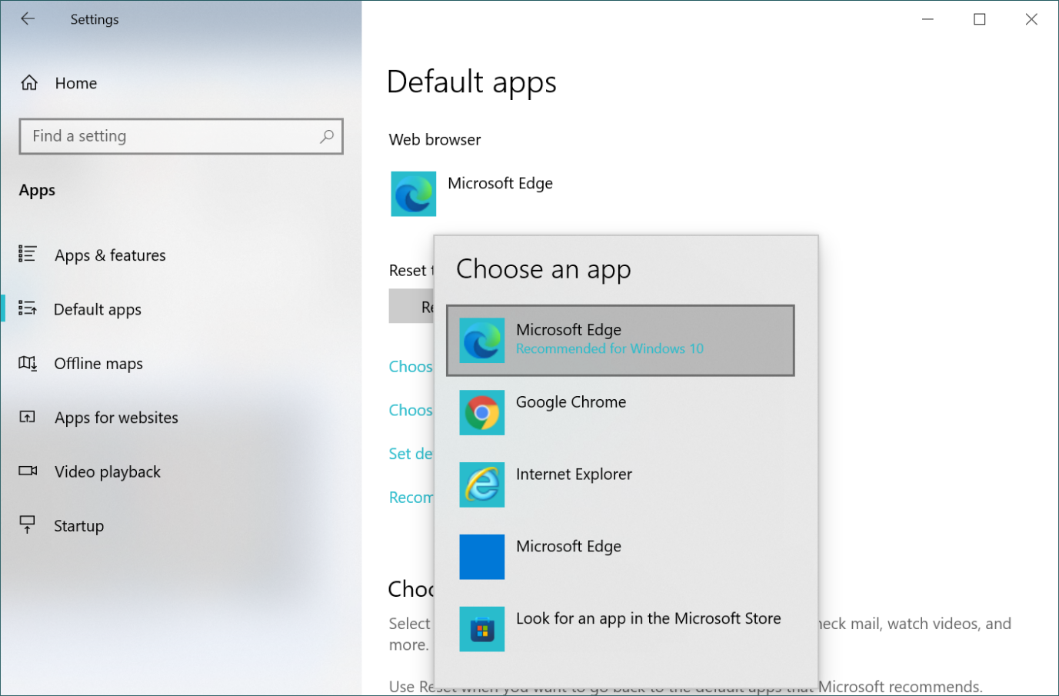Click the Default apps sidebar icon
The width and height of the screenshot is (1059, 696).
click(x=27, y=308)
